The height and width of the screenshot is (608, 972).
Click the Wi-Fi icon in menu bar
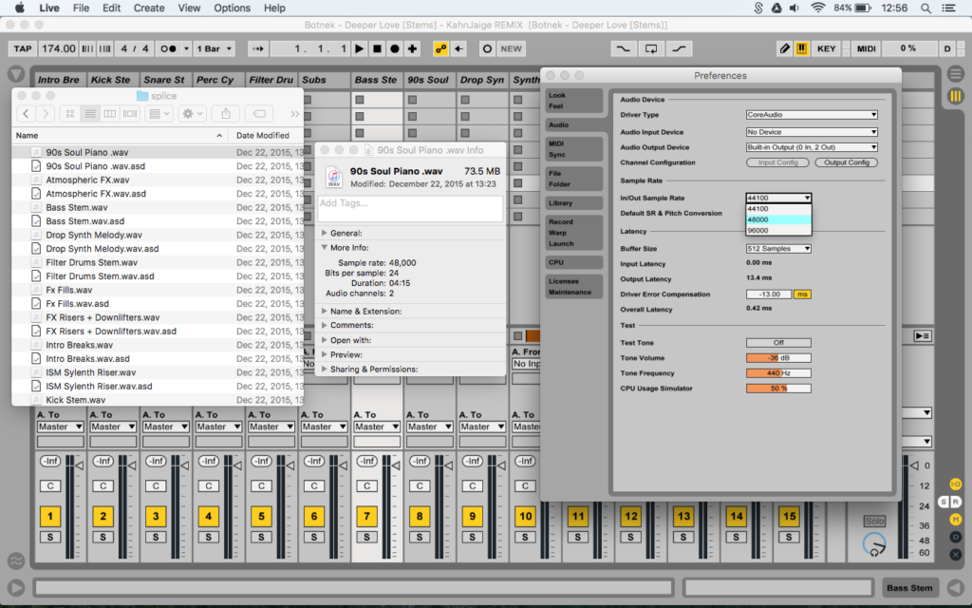click(817, 8)
